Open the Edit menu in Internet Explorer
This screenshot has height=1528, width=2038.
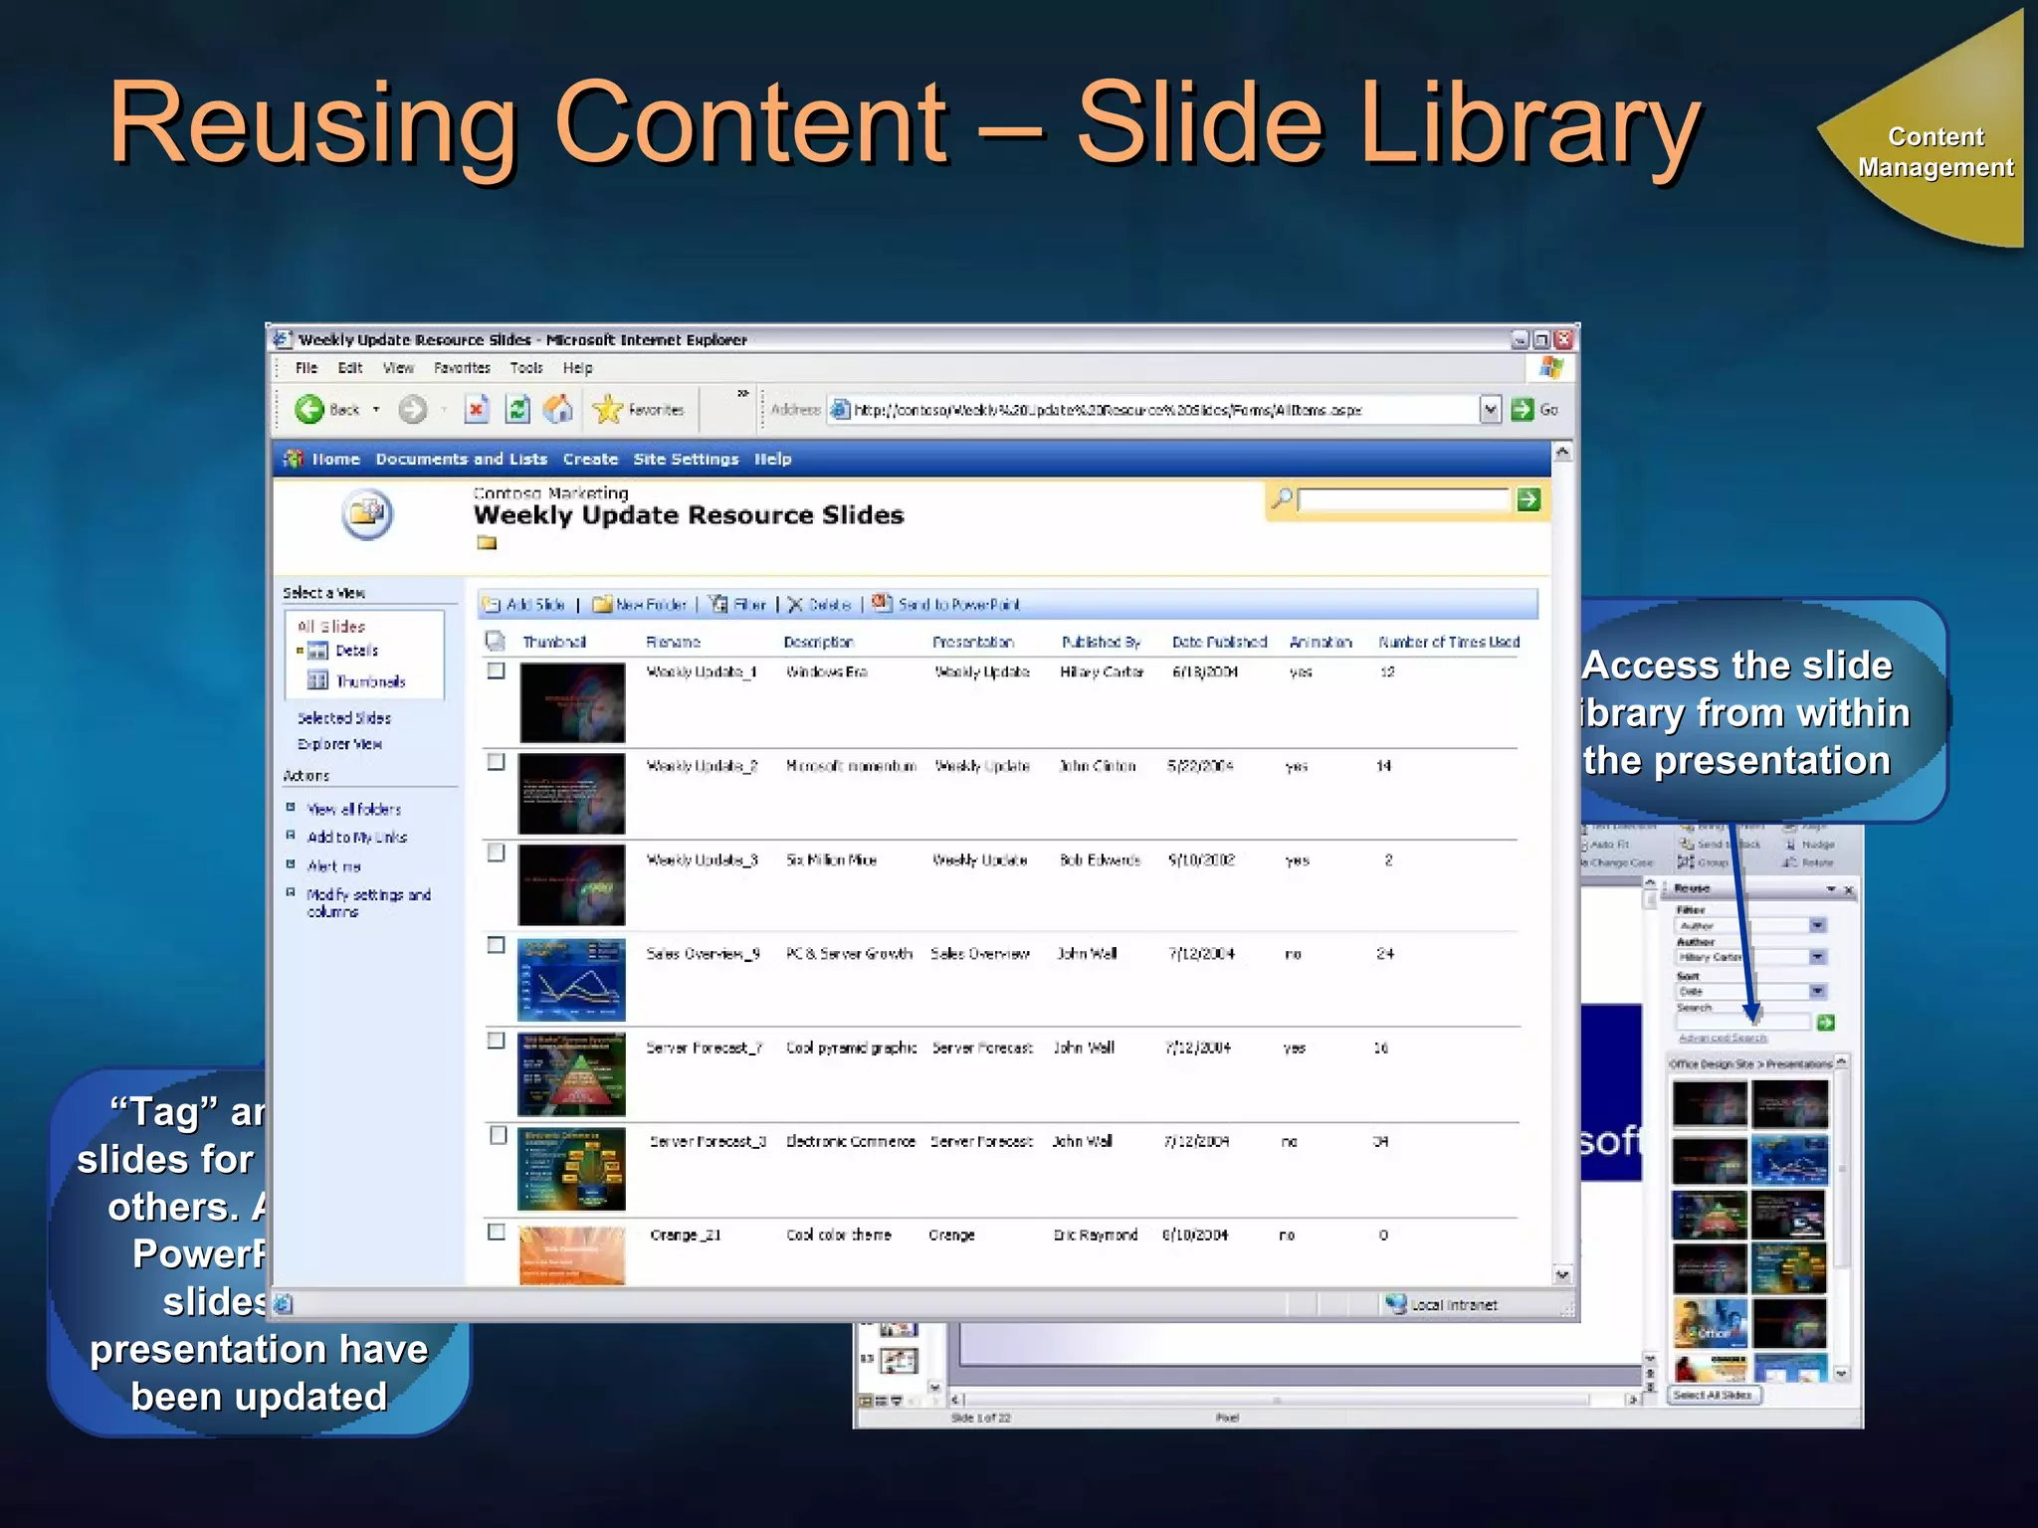click(350, 368)
